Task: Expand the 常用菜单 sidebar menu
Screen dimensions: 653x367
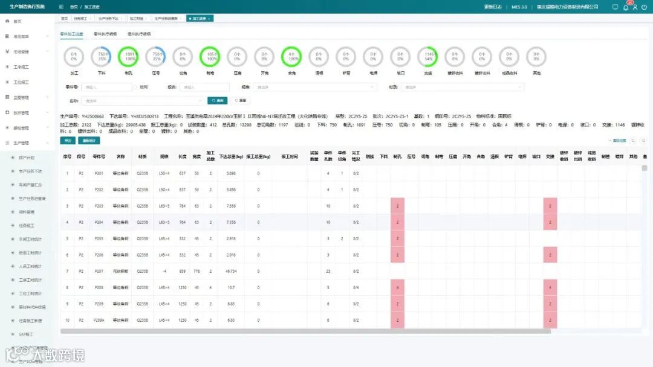Action: [26, 37]
